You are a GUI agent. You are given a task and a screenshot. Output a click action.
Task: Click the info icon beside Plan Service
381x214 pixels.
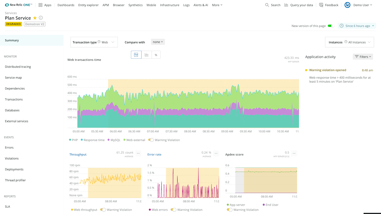point(41,18)
